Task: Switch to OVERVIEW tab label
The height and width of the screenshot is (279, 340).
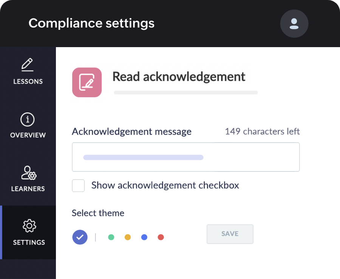Action: [28, 135]
